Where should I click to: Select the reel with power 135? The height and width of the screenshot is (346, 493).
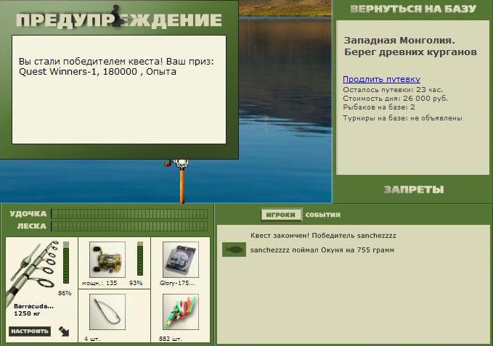click(107, 260)
